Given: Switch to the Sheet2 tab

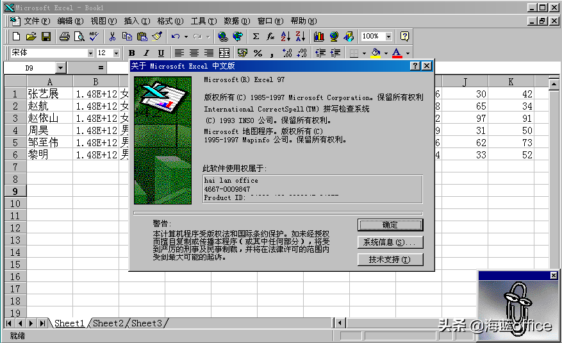Looking at the screenshot, I should [x=108, y=323].
